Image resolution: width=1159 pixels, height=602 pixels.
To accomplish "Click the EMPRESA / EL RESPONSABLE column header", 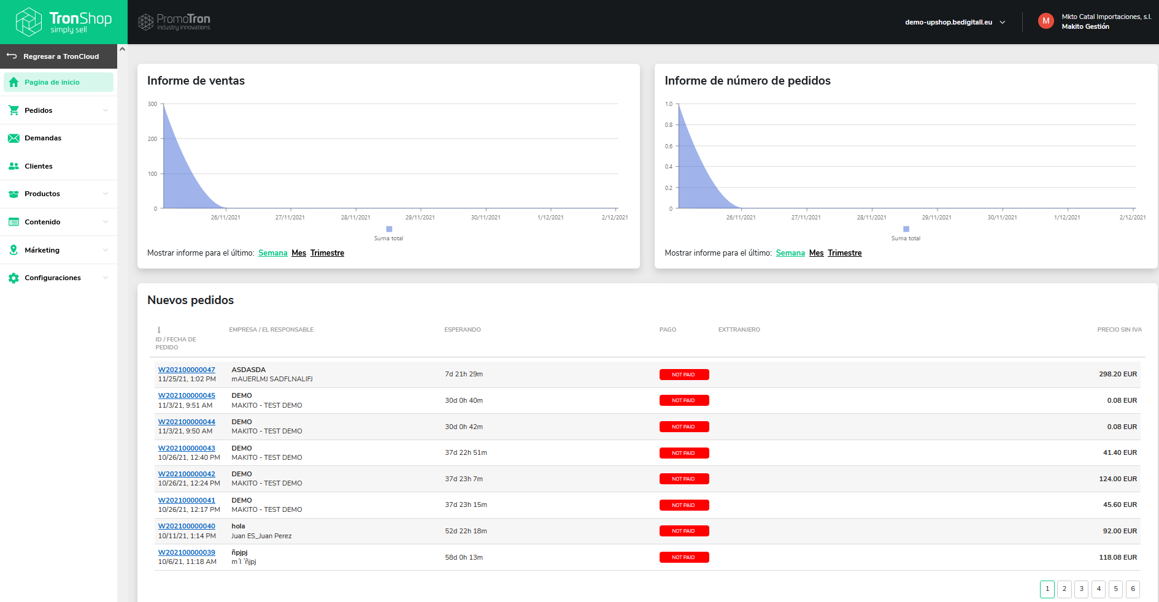I will 271,330.
